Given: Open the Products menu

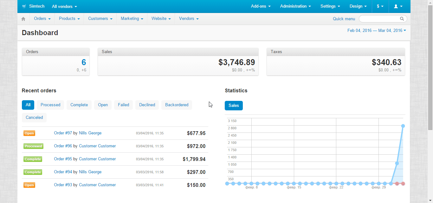Looking at the screenshot, I should [69, 19].
